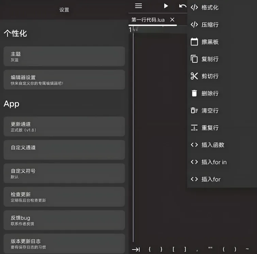The width and height of the screenshot is (257, 254).
Task: Open the 检查更新 setting
Action: click(x=64, y=197)
